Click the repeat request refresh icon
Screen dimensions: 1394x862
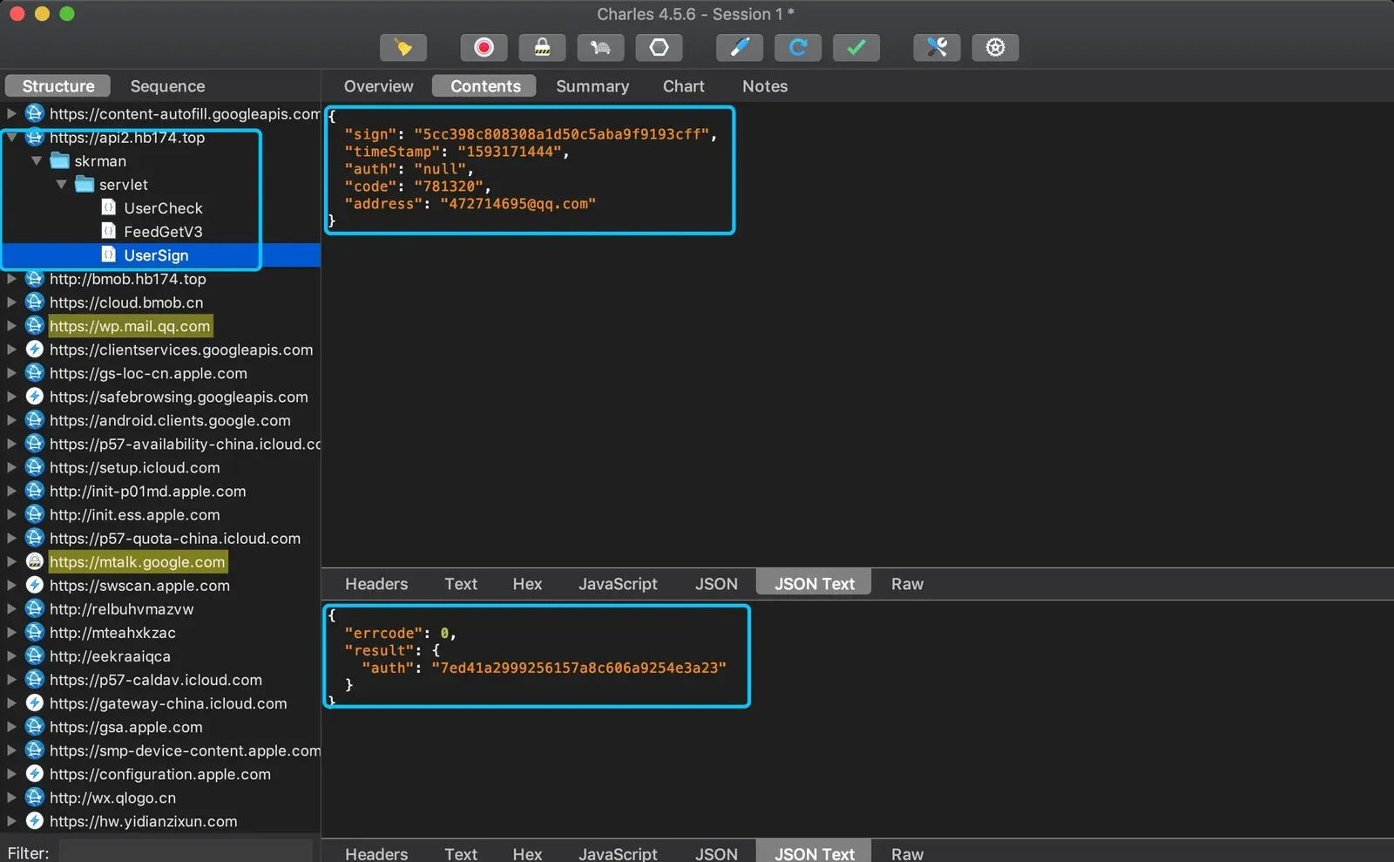coord(797,47)
